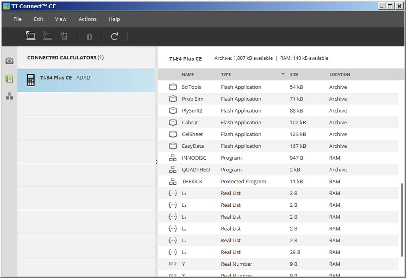Viewport: 406px width, 278px height.
Task: Select the QUADTHEO program name
Action: click(196, 169)
